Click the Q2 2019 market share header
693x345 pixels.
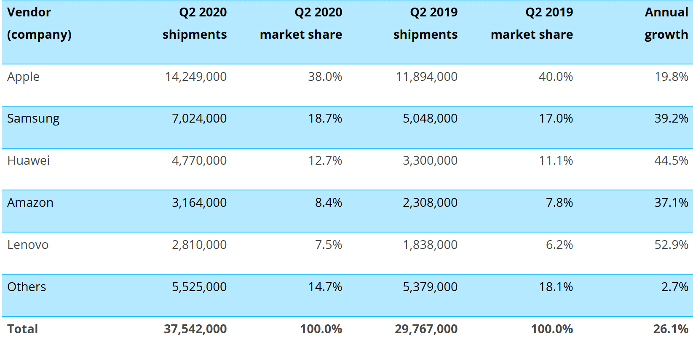(532, 24)
